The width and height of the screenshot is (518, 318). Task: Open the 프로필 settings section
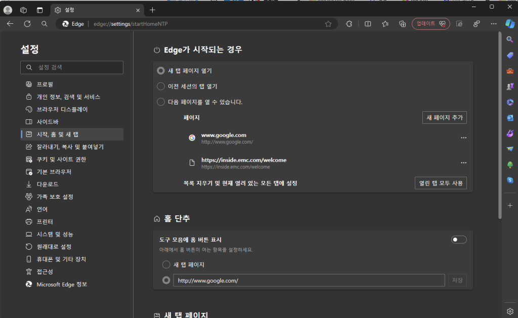[x=72, y=84]
